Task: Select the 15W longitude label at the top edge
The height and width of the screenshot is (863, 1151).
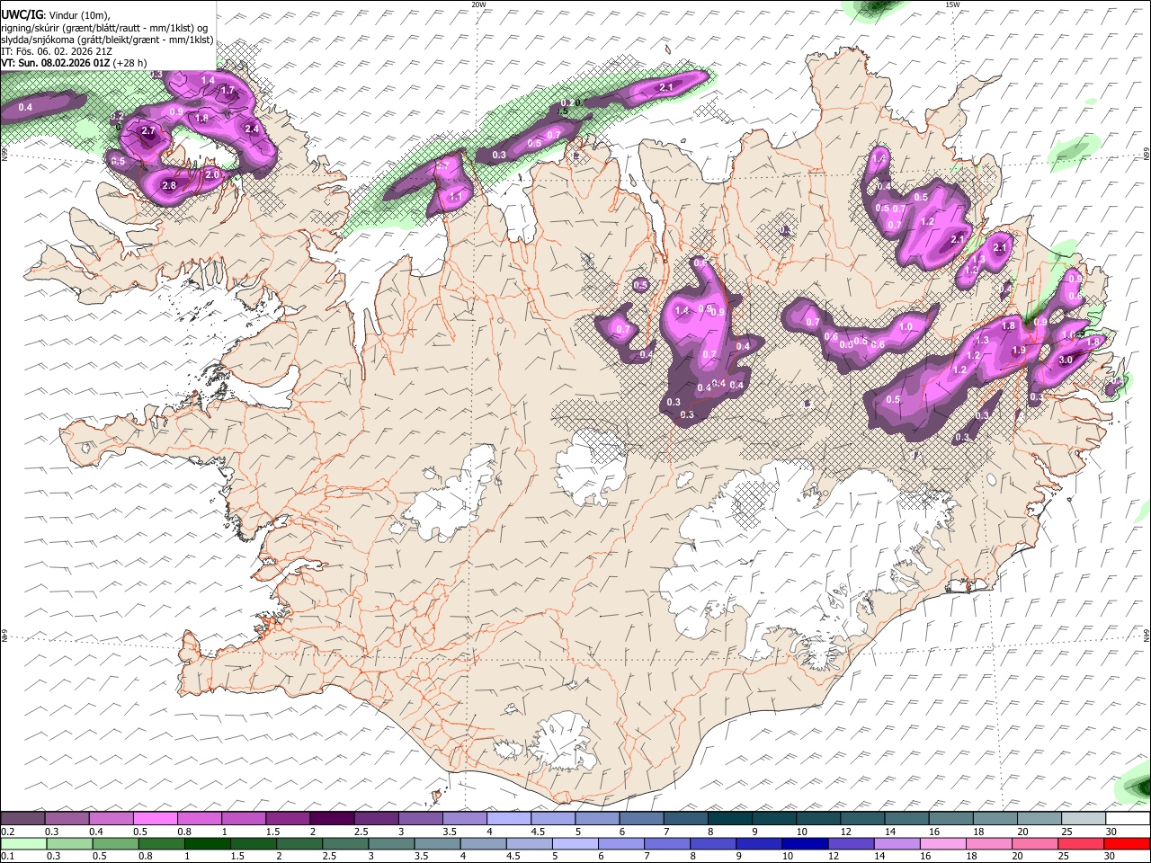Action: pyautogui.click(x=952, y=4)
